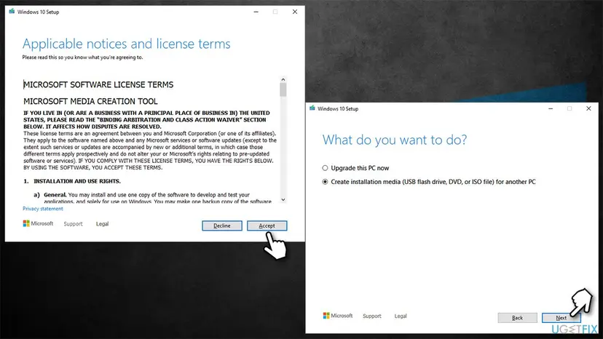Click scrollbar up arrow in license text
Screen dimensions: 603x339
(283, 79)
